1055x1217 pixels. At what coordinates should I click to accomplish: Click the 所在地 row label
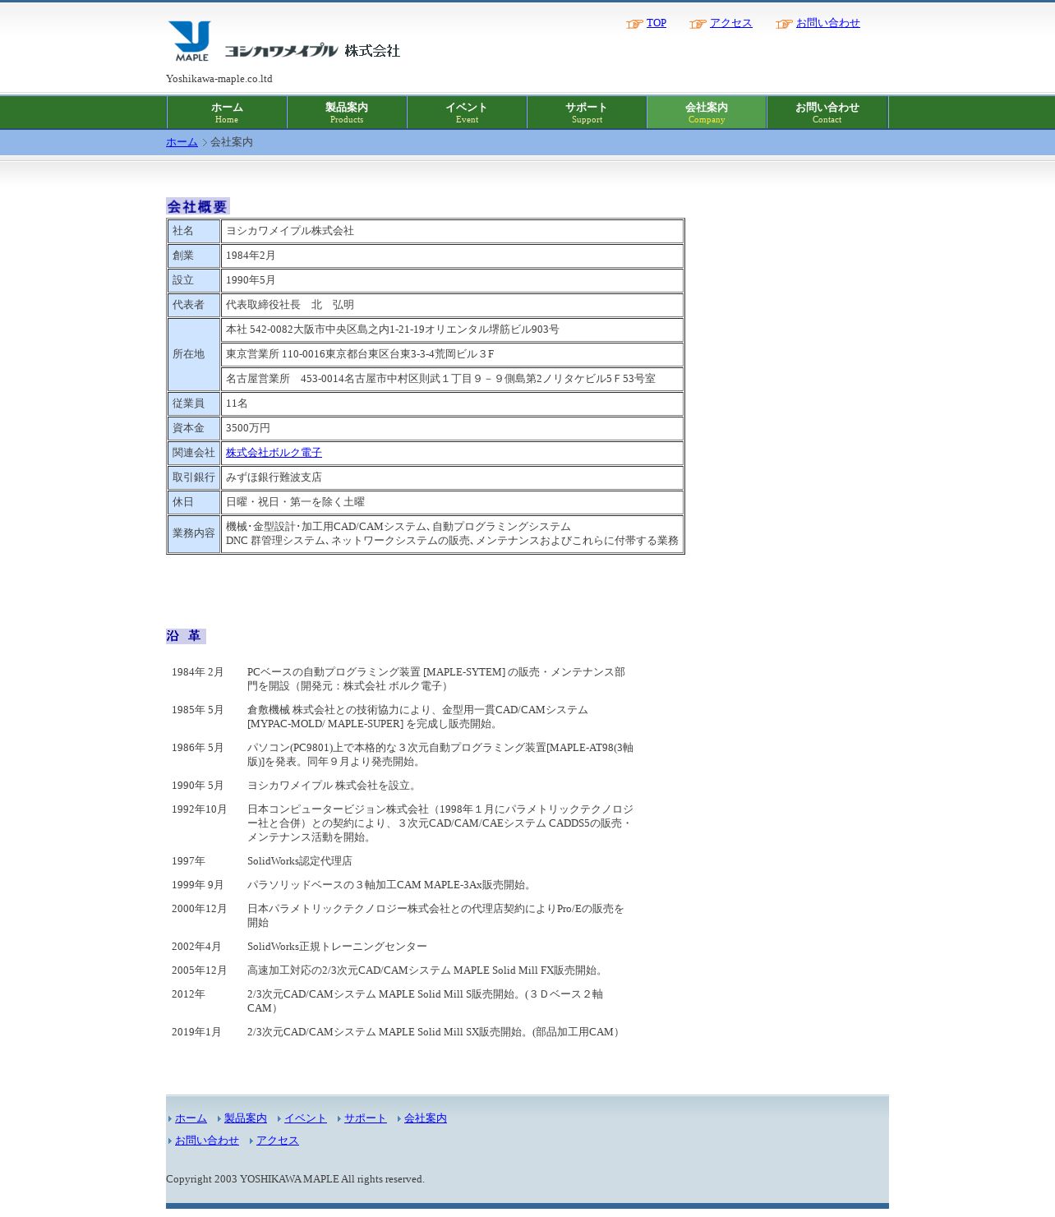coord(194,354)
